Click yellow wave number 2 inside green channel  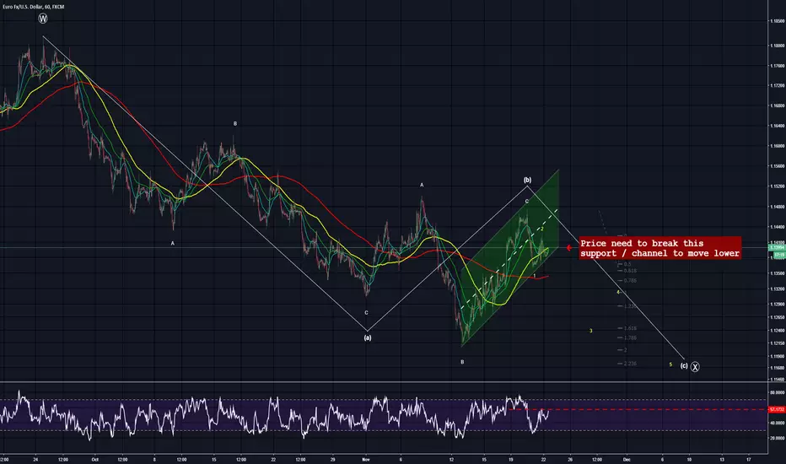pos(542,229)
